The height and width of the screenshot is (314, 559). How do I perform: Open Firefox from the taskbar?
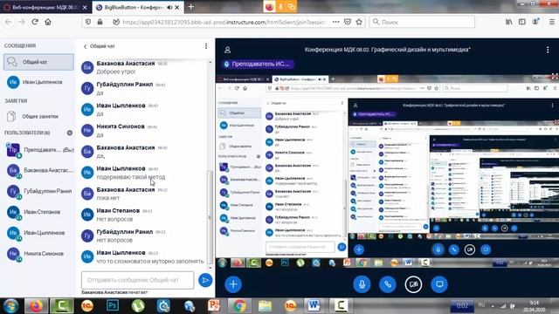click(36, 306)
